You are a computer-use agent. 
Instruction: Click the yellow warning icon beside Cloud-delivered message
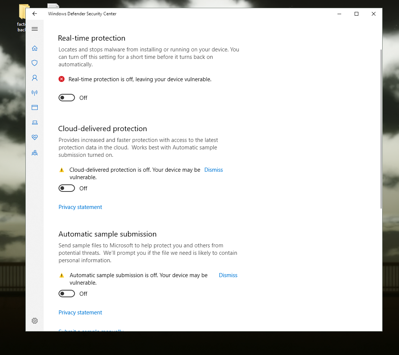tap(62, 170)
